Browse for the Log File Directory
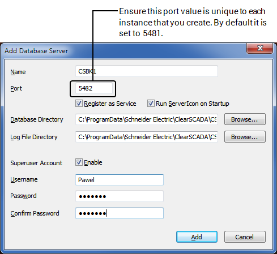The width and height of the screenshot is (277, 254). (x=245, y=137)
